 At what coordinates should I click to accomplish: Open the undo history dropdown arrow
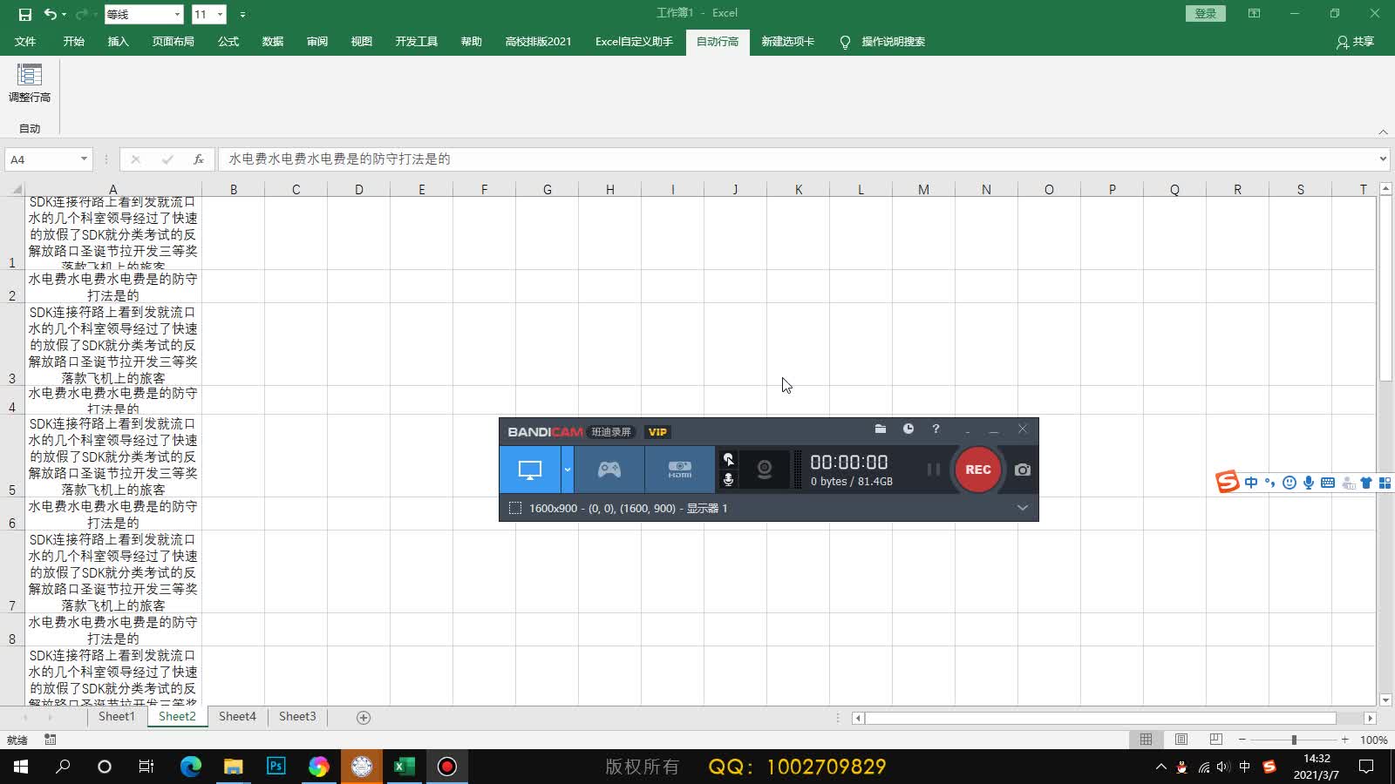tap(64, 14)
